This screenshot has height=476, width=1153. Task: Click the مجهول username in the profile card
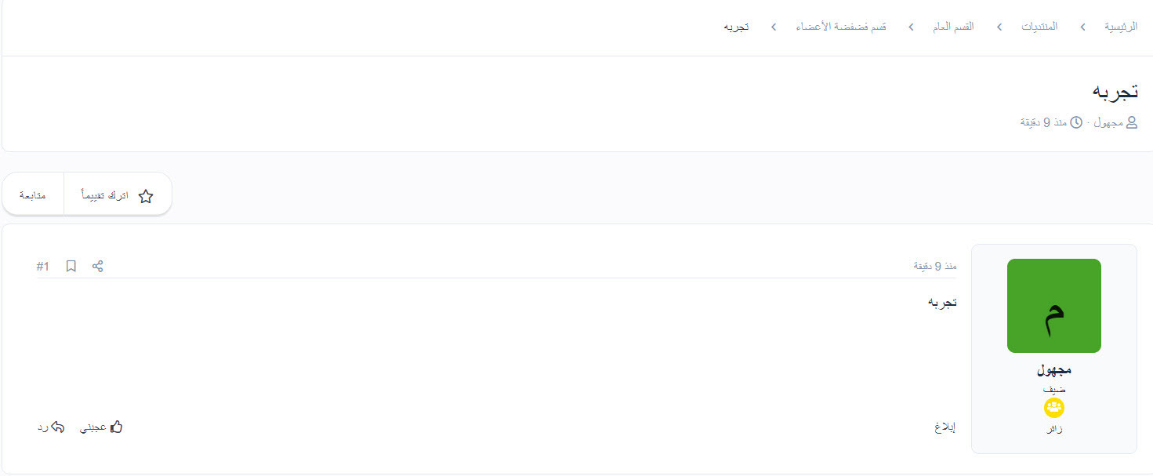1054,370
